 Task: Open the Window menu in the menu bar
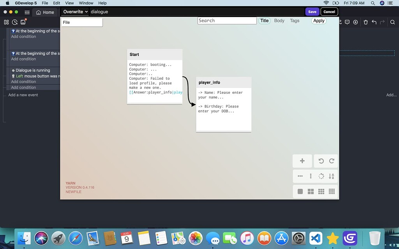click(x=86, y=3)
